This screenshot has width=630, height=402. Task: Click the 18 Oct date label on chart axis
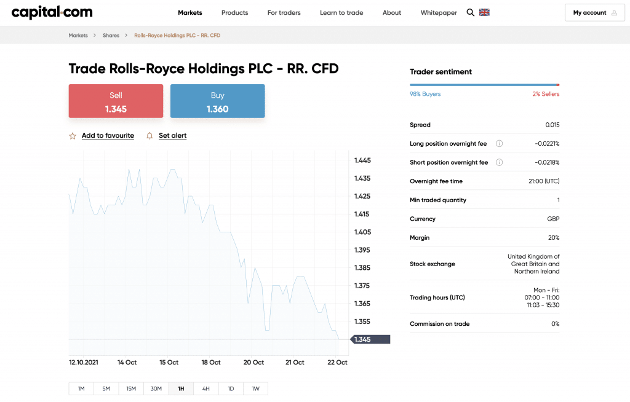[211, 362]
